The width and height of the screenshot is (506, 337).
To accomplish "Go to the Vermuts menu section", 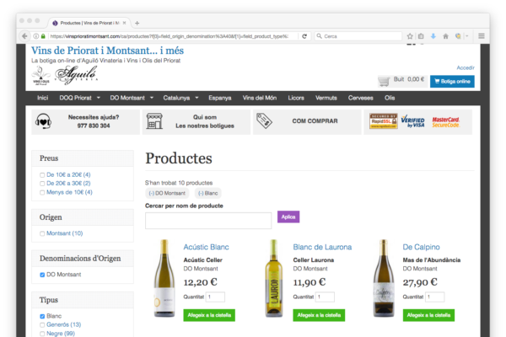I will tap(325, 98).
